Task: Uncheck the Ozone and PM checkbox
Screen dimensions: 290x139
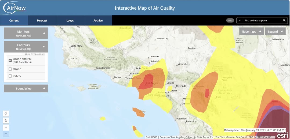Action: [x=10, y=60]
